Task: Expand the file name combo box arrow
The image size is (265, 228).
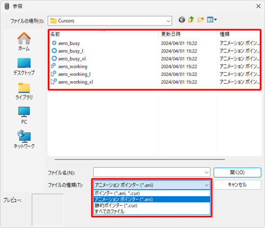Action: pos(207,172)
